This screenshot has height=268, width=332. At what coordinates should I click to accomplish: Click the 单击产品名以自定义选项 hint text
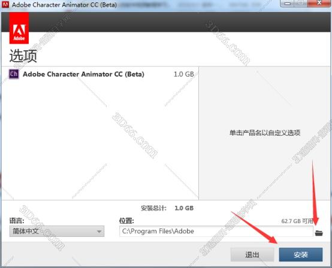click(265, 133)
